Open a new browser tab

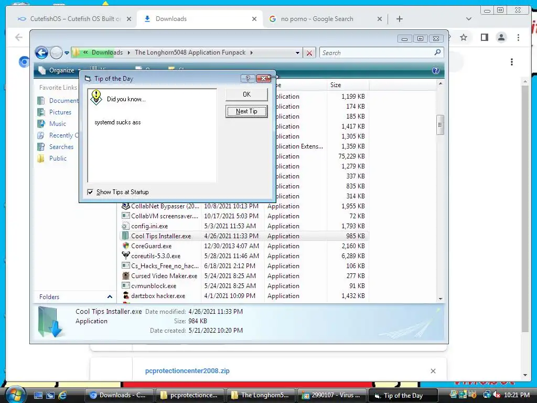[x=399, y=19]
